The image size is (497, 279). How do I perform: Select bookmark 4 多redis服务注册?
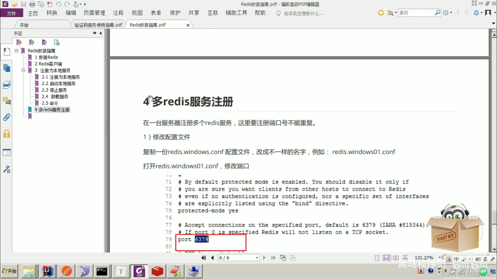click(x=52, y=110)
